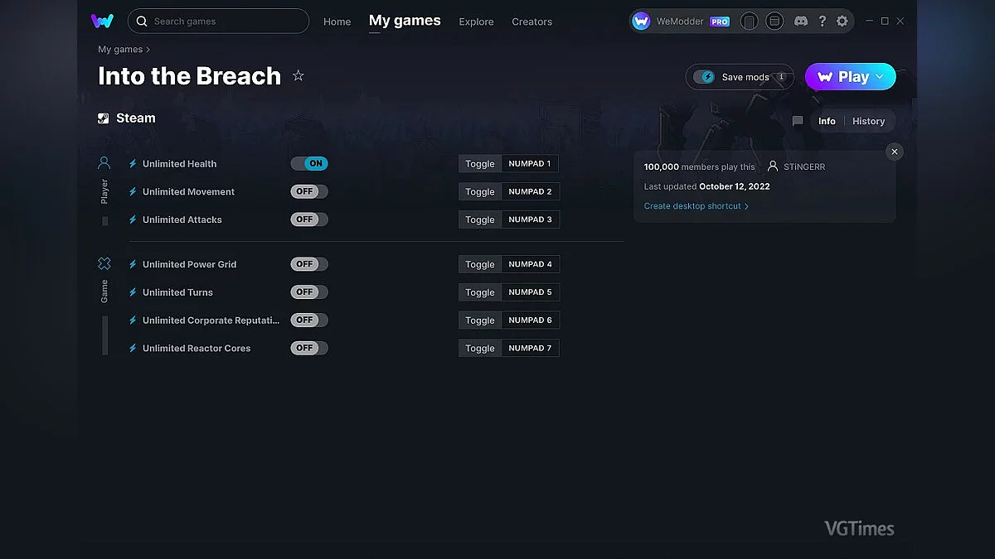
Task: Click the chat comments icon beside Info
Action: (x=798, y=121)
